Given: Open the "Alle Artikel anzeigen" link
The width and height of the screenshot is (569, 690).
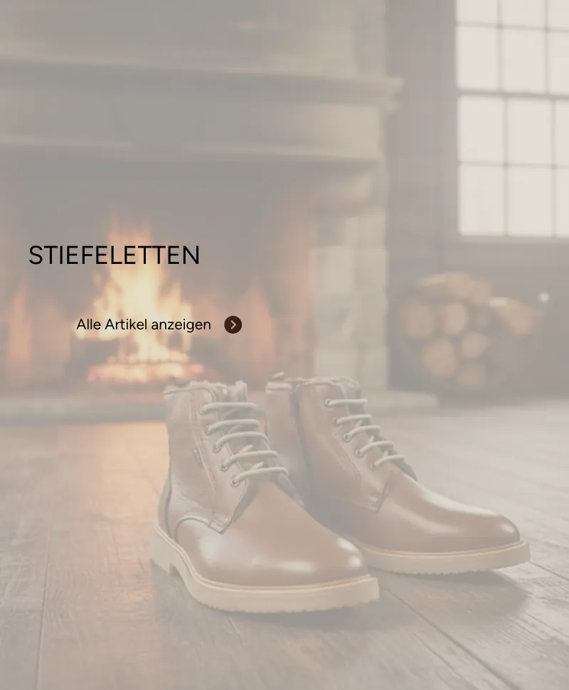Looking at the screenshot, I should (x=144, y=325).
